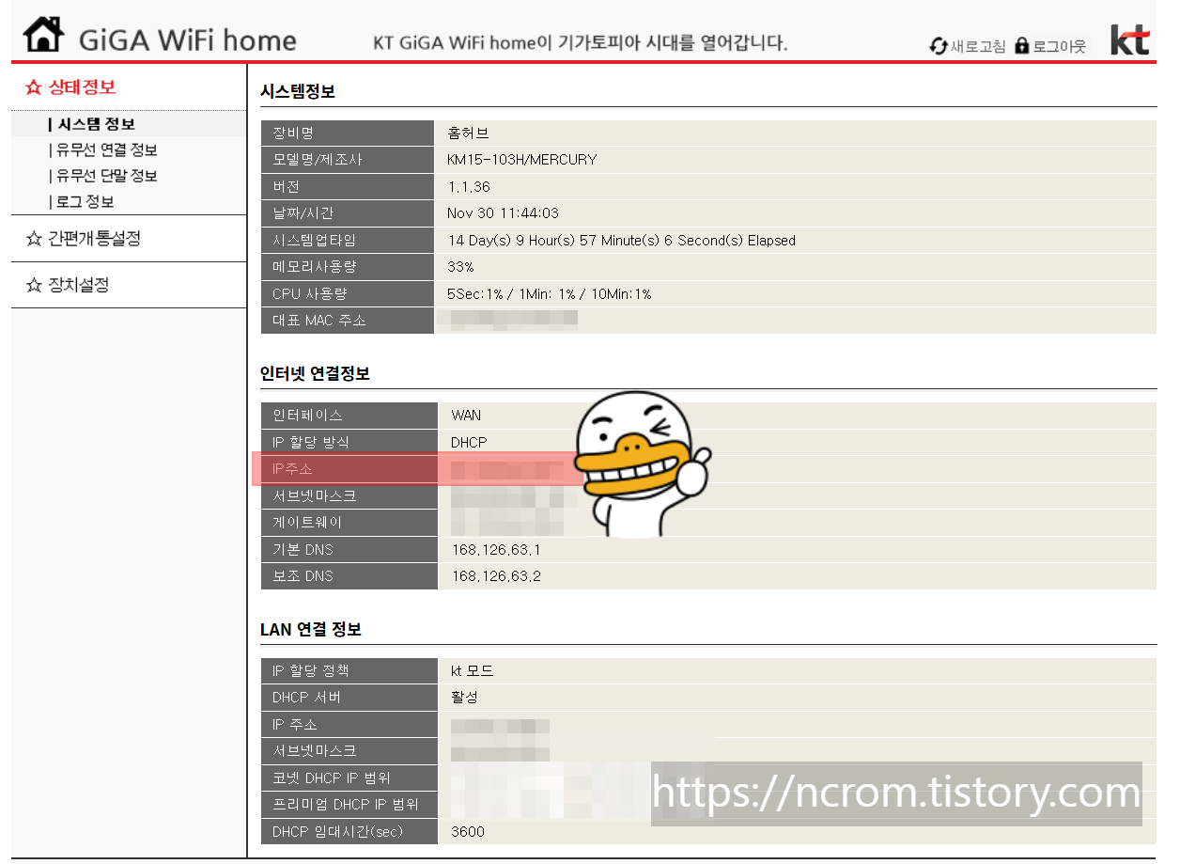Click the 새로고침 refresh link
Screen dimensions: 1180x864
(978, 46)
